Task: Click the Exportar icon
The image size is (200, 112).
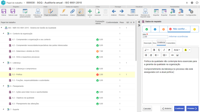Action: pyautogui.click(x=164, y=12)
